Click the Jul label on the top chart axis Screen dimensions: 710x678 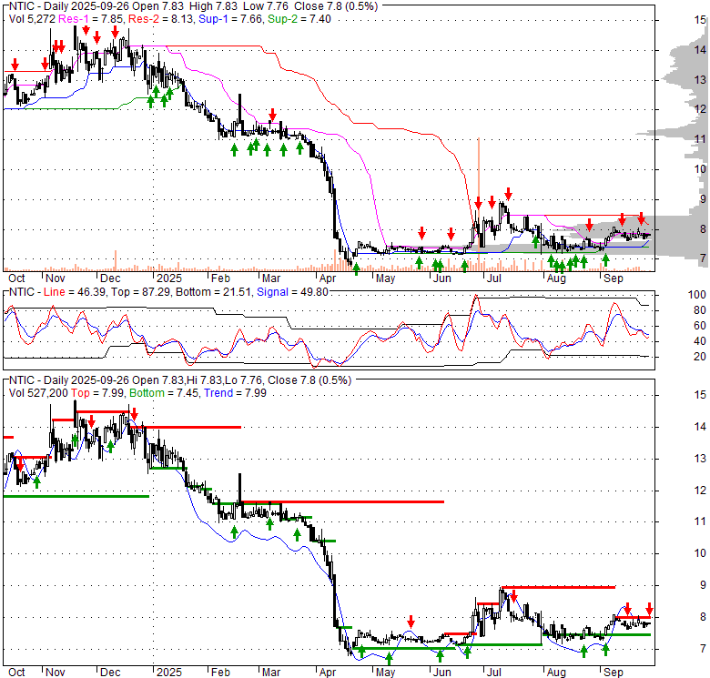493,278
